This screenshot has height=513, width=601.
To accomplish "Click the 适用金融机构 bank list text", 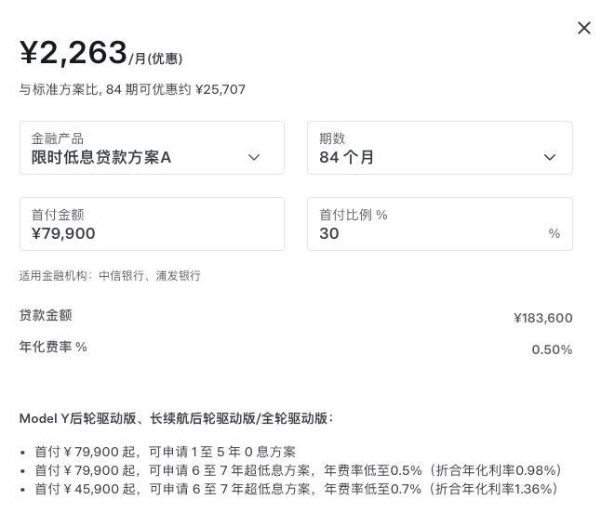I will 110,275.
